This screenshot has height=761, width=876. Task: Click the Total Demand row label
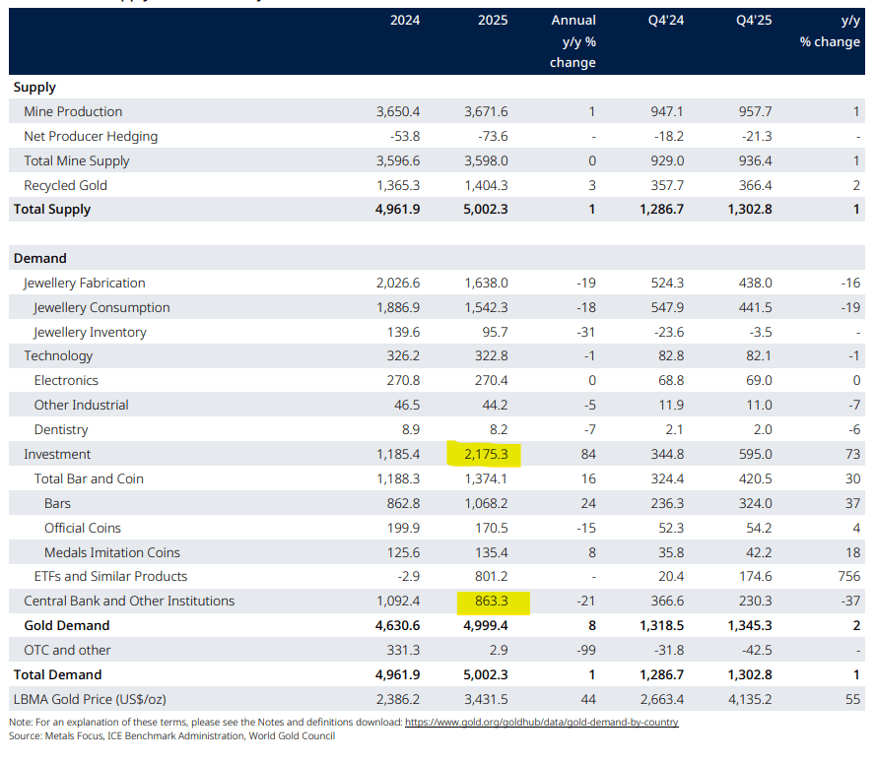pos(57,674)
